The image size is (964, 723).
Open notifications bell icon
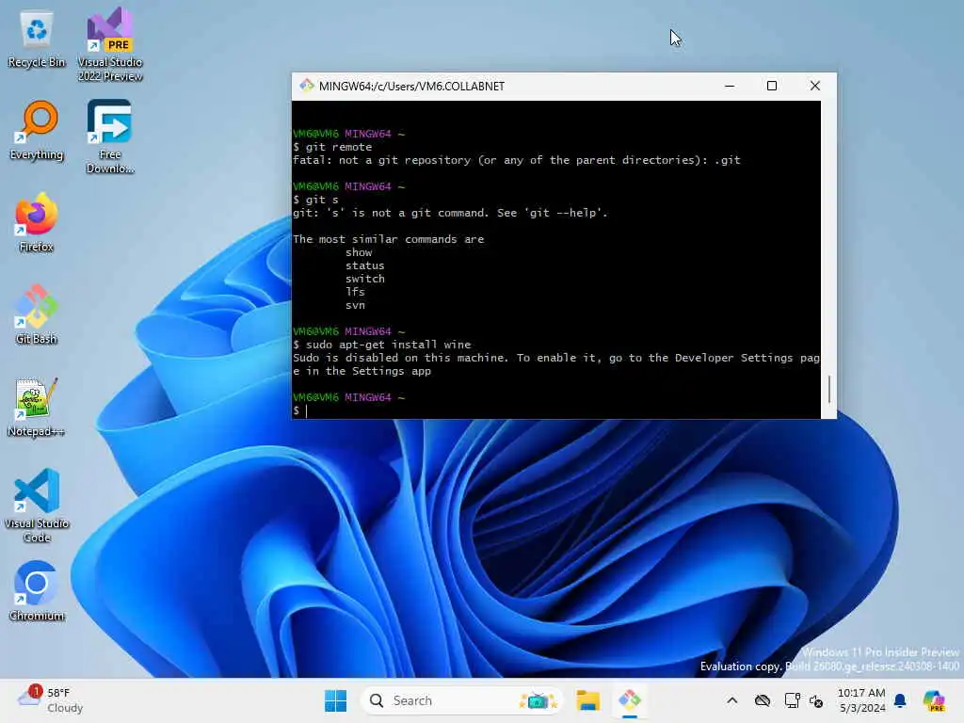tap(900, 700)
